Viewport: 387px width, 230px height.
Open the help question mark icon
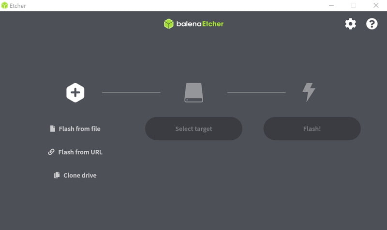372,24
